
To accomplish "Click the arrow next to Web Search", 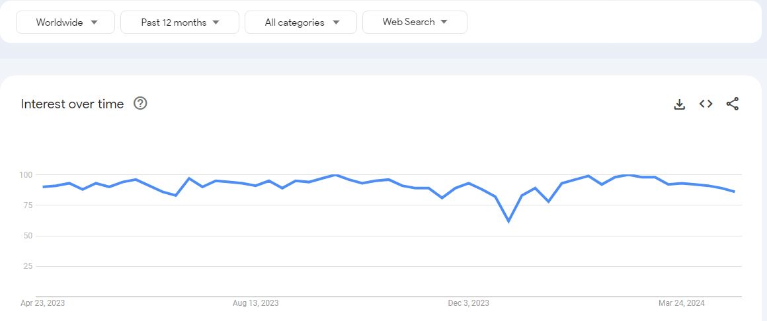I will point(444,22).
